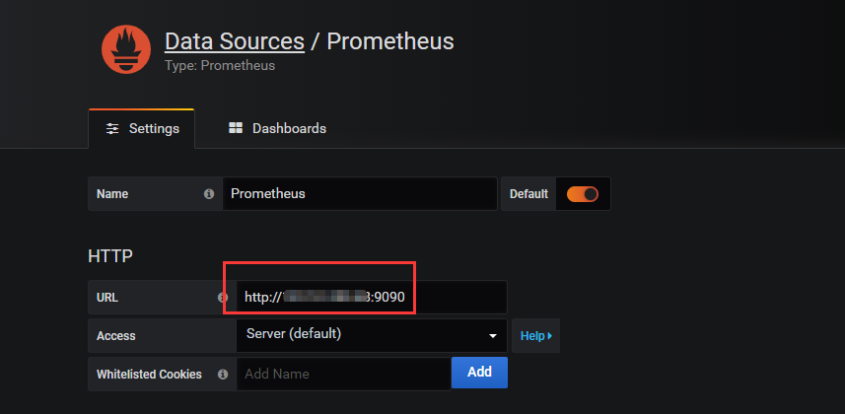Switch to the Dashboards tab

(277, 129)
